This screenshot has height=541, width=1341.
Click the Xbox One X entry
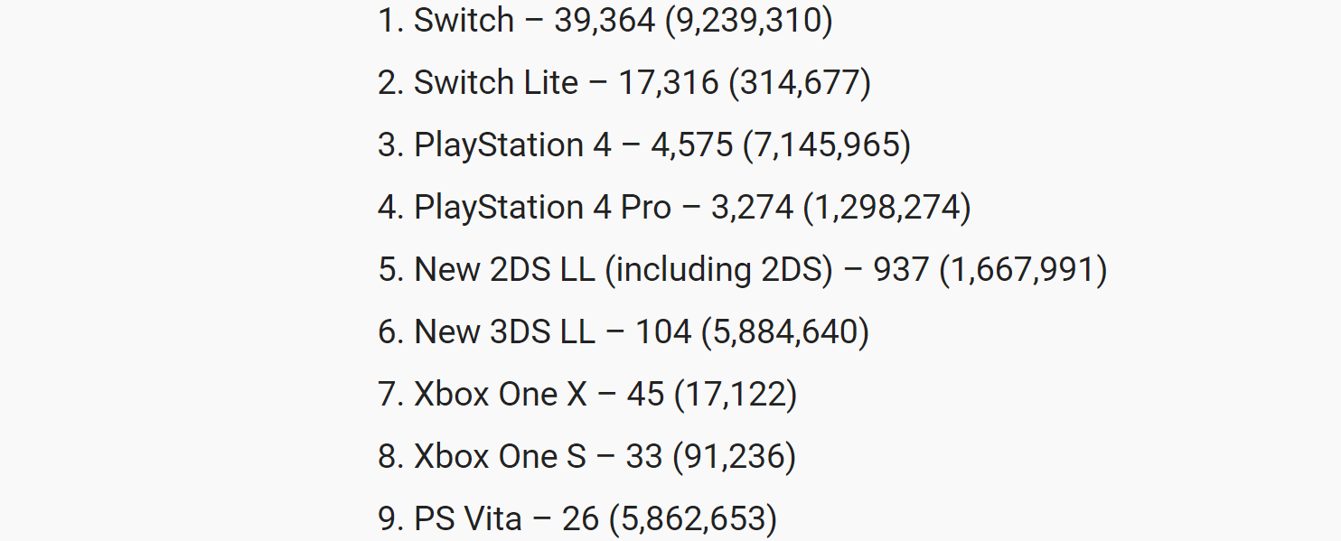point(587,395)
